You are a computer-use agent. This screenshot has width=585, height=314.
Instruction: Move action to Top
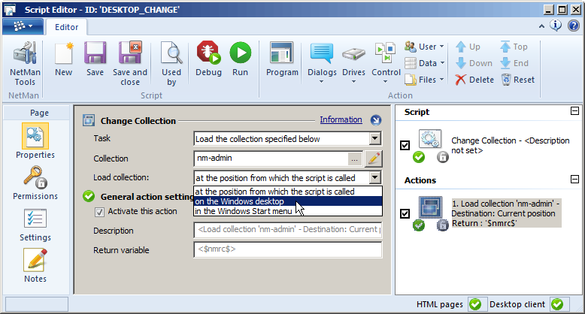pyautogui.click(x=514, y=47)
